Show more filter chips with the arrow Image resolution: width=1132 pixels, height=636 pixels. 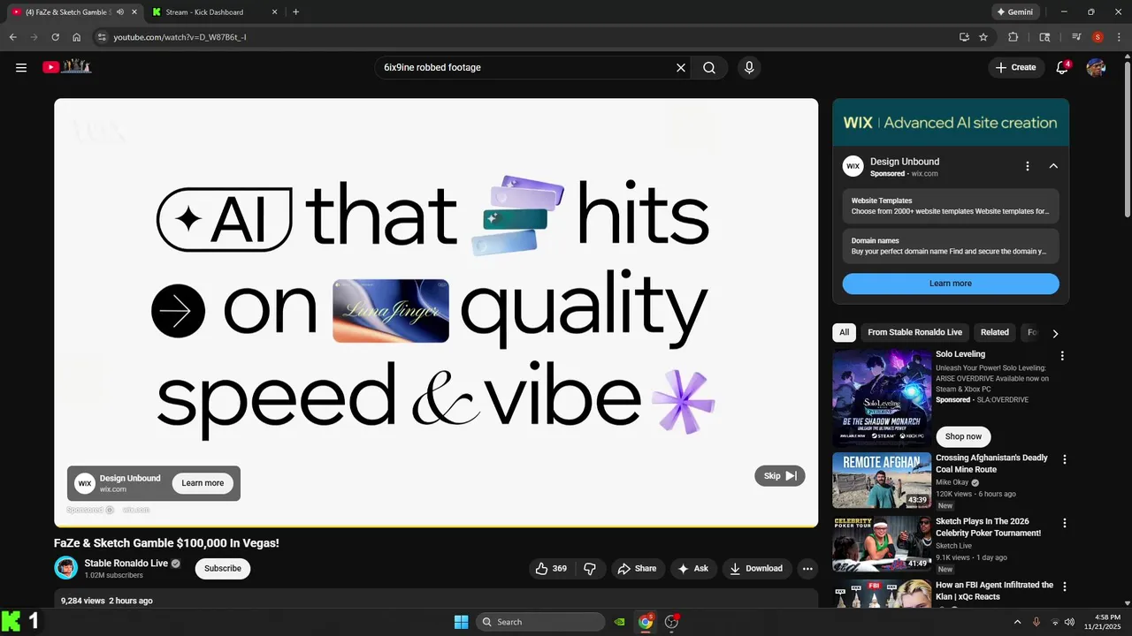point(1055,334)
